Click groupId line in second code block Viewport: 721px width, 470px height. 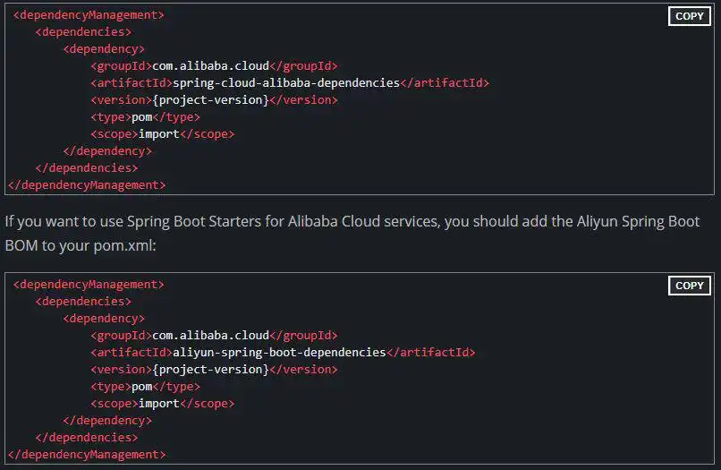pyautogui.click(x=214, y=336)
